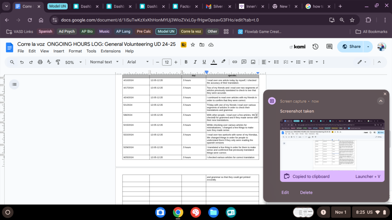This screenshot has width=392, height=220.
Task: Switch to the Silver Gmail tab
Action: point(218,6)
